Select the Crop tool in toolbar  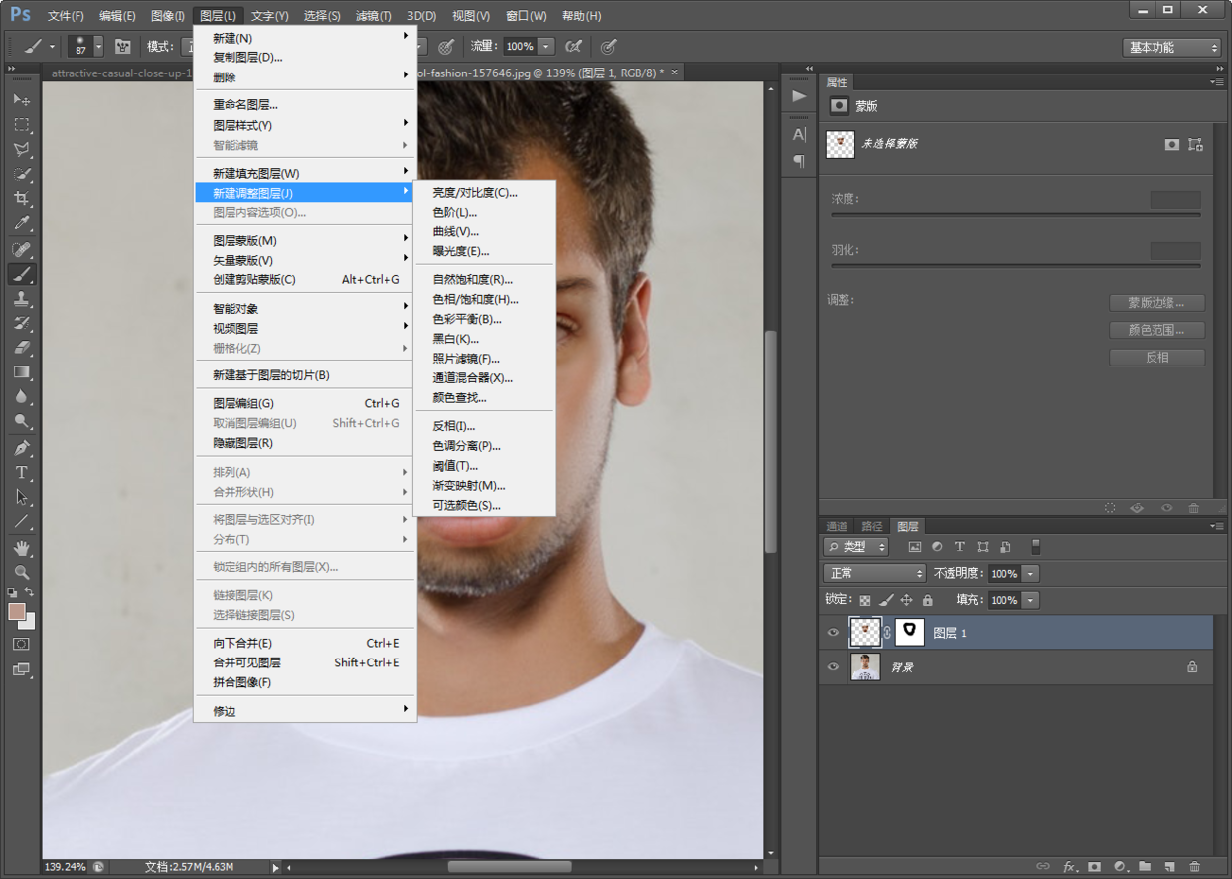click(22, 199)
